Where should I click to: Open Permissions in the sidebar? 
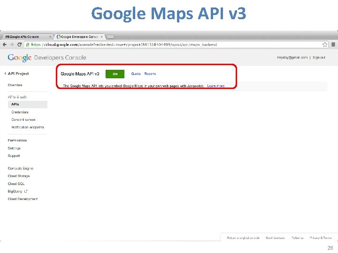pos(17,140)
